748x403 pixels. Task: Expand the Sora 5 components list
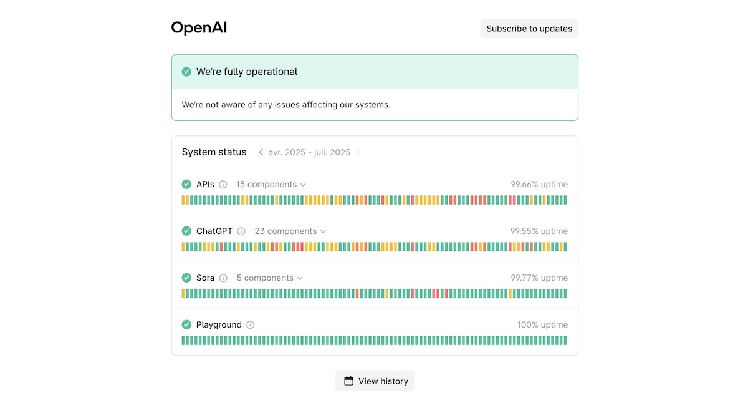pyautogui.click(x=270, y=278)
